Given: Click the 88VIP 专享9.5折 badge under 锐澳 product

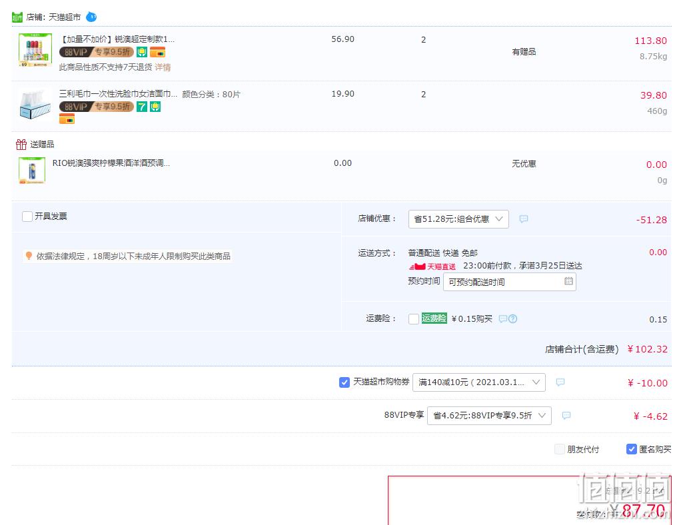Looking at the screenshot, I should pos(96,52).
